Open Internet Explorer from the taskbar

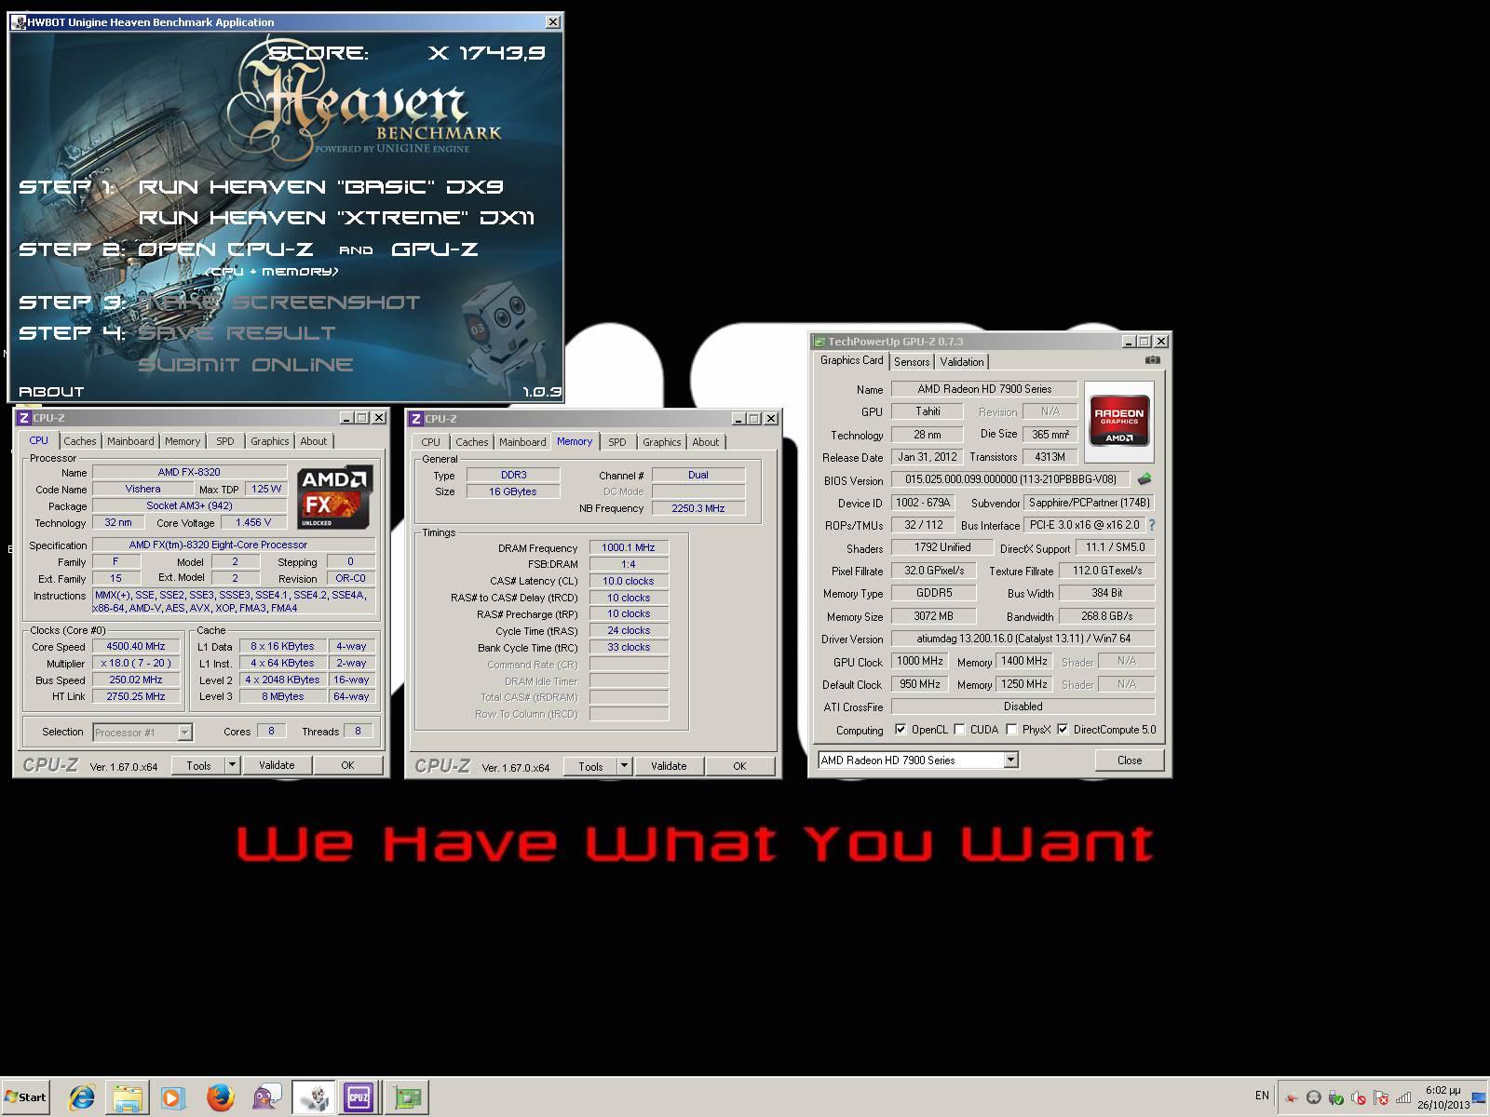pyautogui.click(x=82, y=1097)
